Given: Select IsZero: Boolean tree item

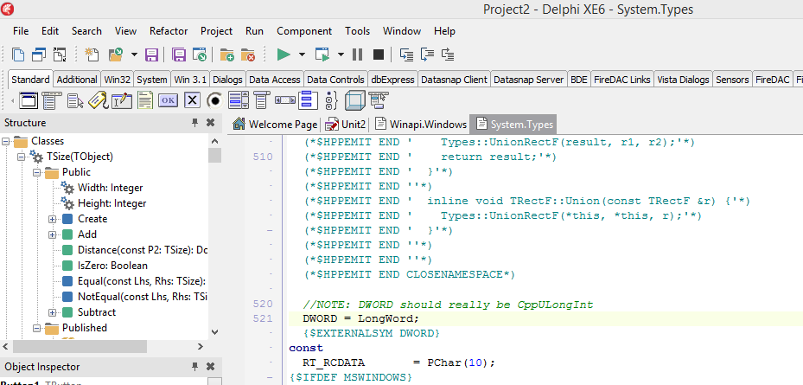Looking at the screenshot, I should [x=112, y=266].
